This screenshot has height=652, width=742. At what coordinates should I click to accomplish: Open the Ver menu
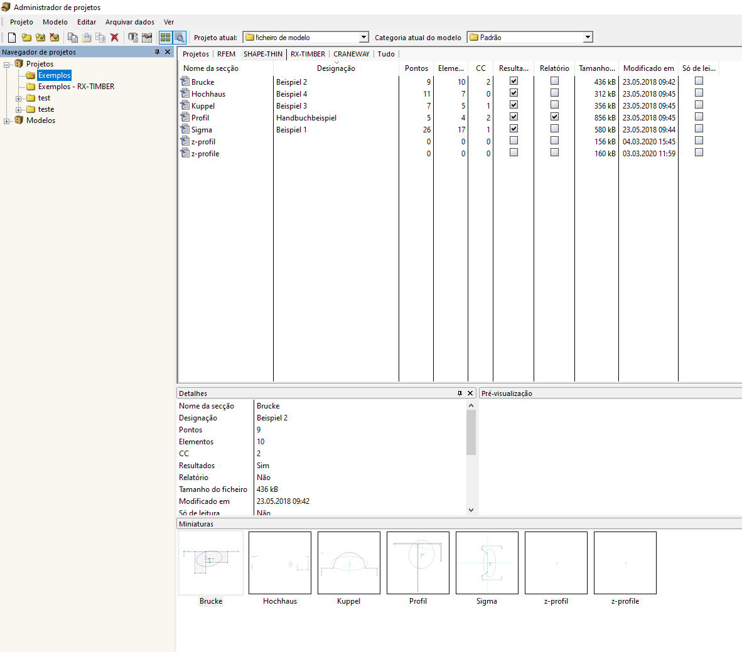click(169, 22)
